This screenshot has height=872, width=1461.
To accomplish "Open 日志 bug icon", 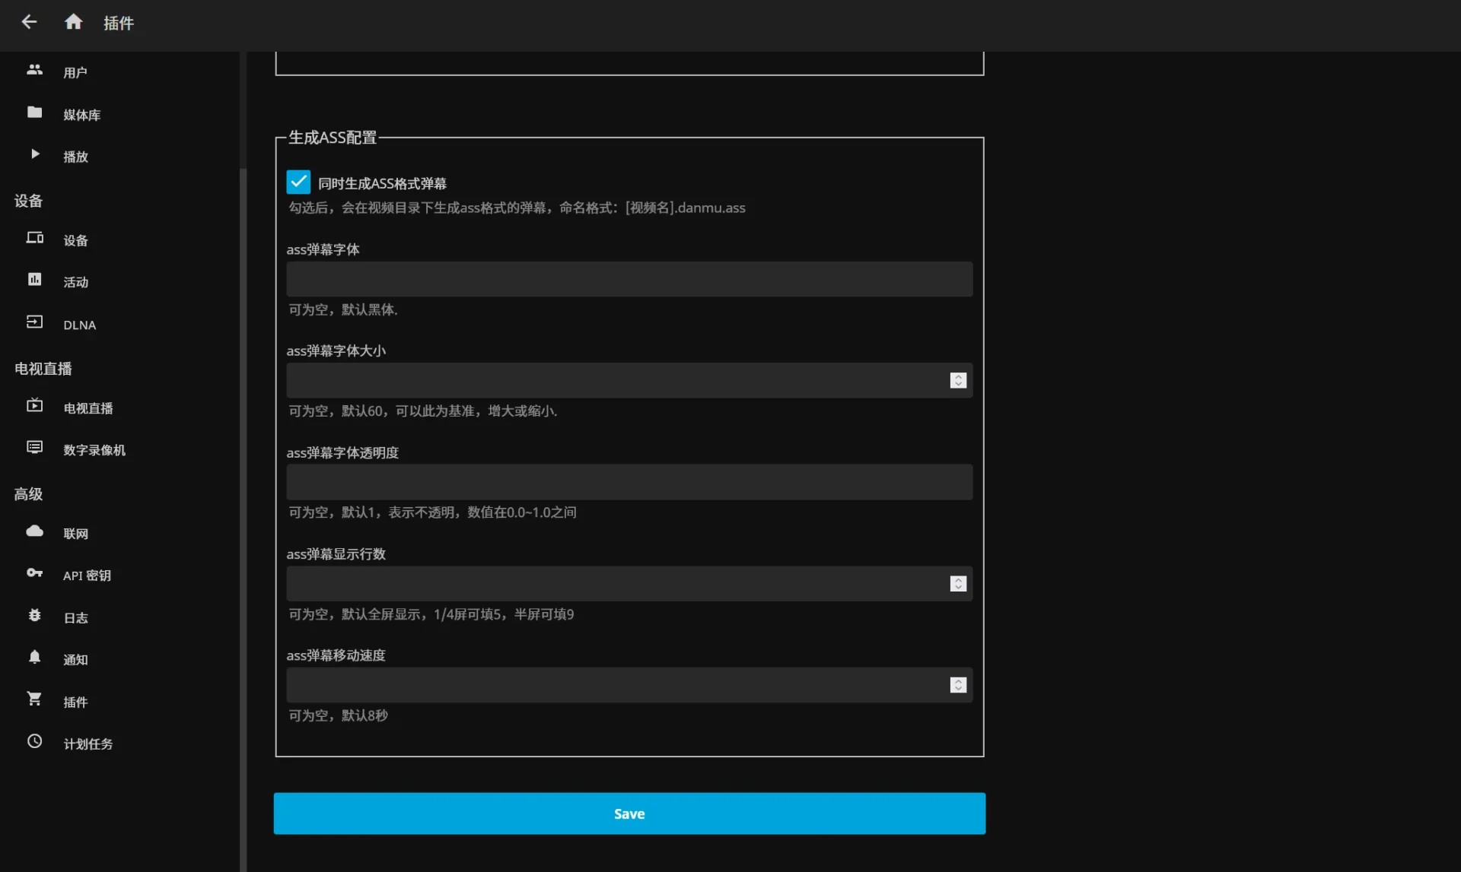I will tap(34, 616).
